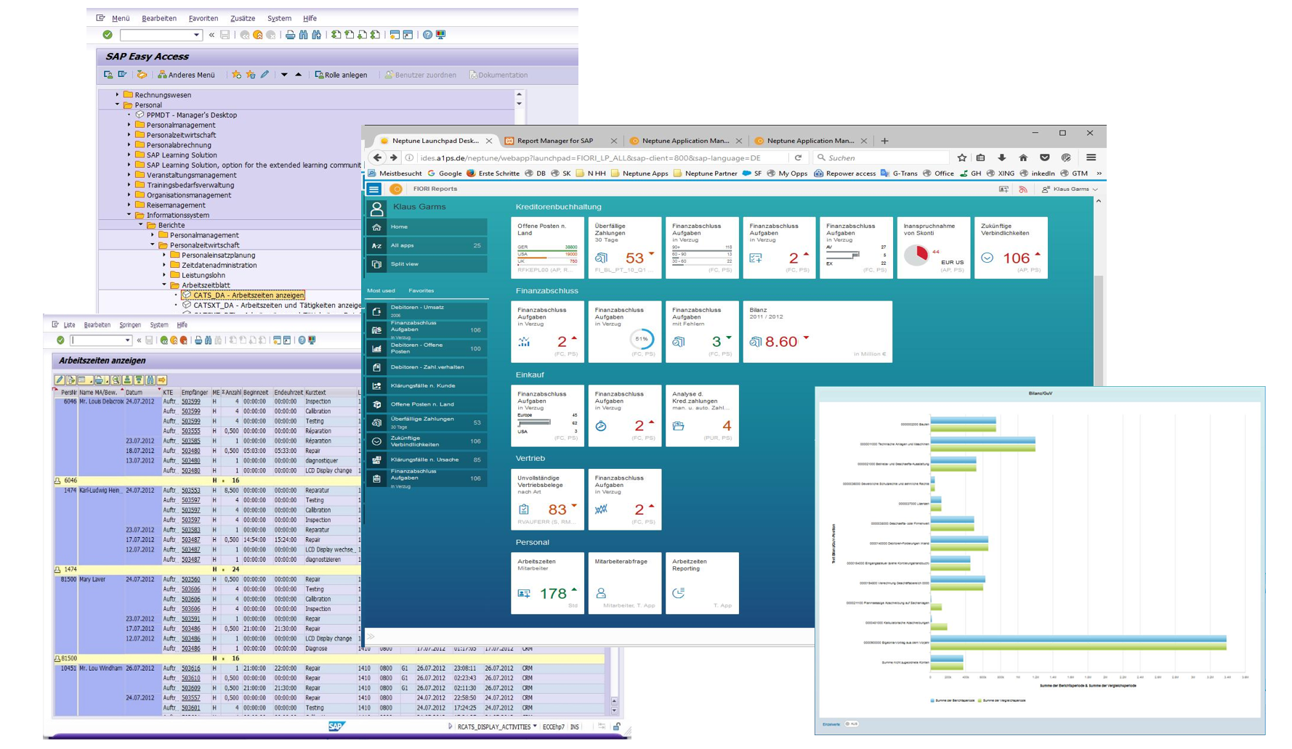Open the Bilanz 2011 / 2012 tile

pos(817,332)
